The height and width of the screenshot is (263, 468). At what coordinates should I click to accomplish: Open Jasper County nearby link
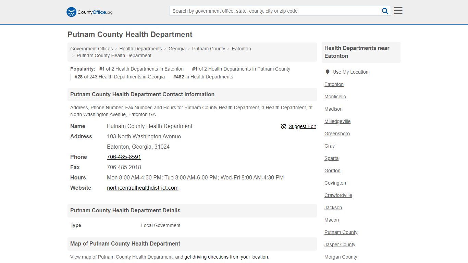(340, 245)
